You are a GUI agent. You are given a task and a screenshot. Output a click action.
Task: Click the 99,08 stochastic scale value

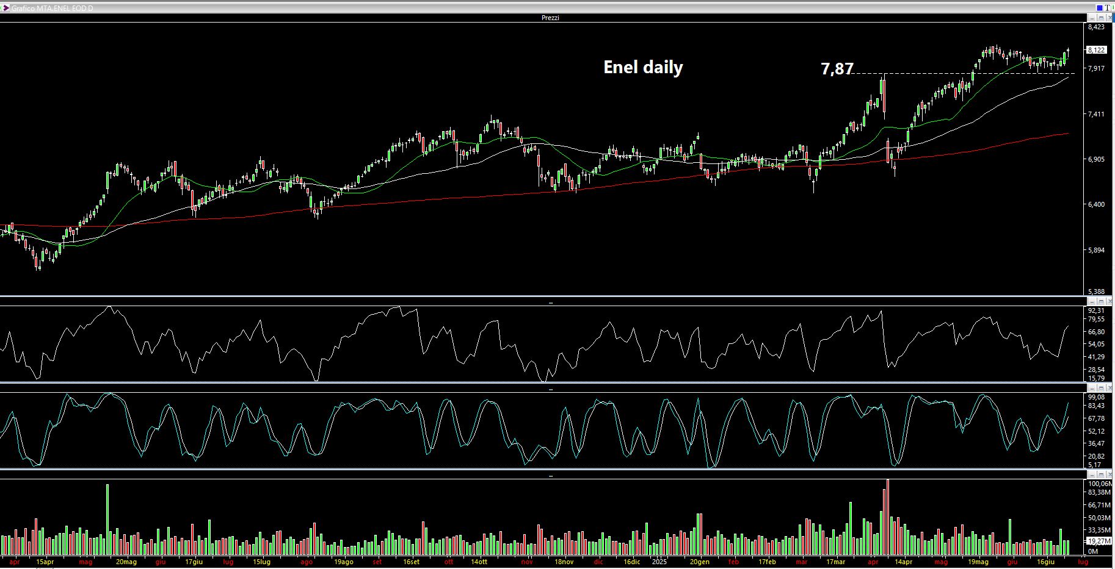click(1096, 397)
